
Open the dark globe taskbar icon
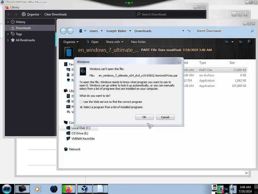coord(54,189)
